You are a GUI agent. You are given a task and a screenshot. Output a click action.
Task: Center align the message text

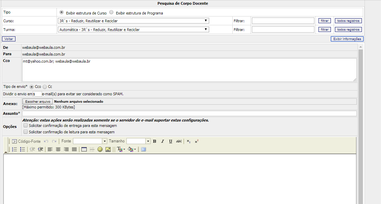click(58, 149)
